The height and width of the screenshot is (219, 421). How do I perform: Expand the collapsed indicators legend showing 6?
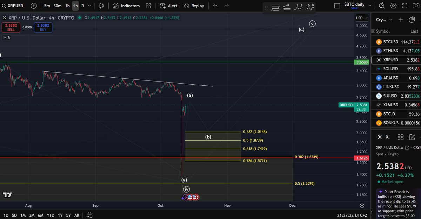click(6, 37)
